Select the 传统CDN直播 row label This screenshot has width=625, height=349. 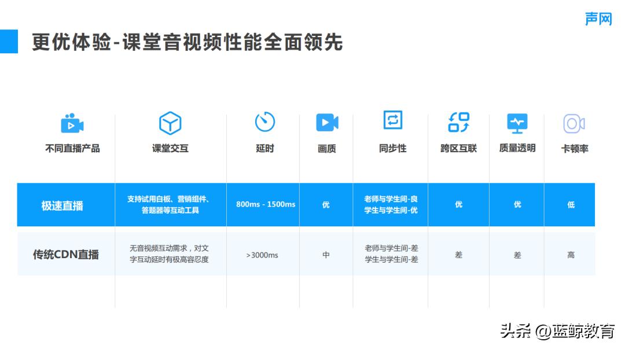(x=65, y=254)
